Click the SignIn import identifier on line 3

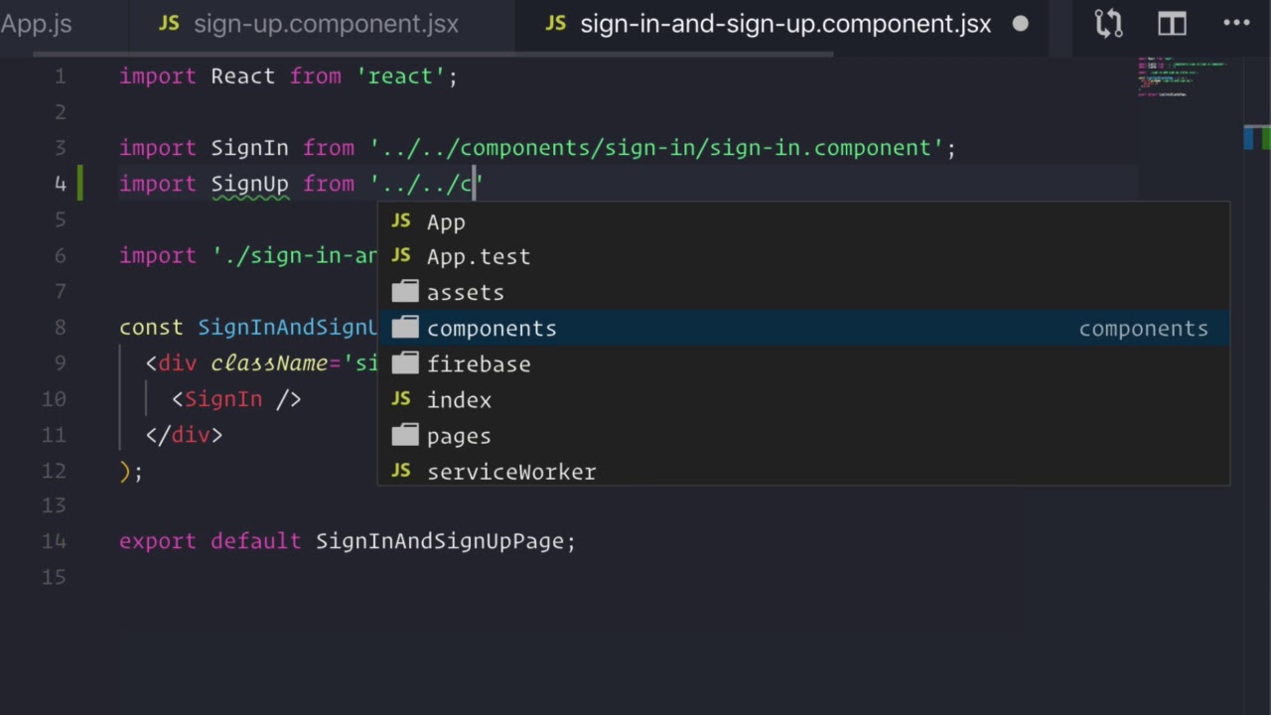(249, 148)
